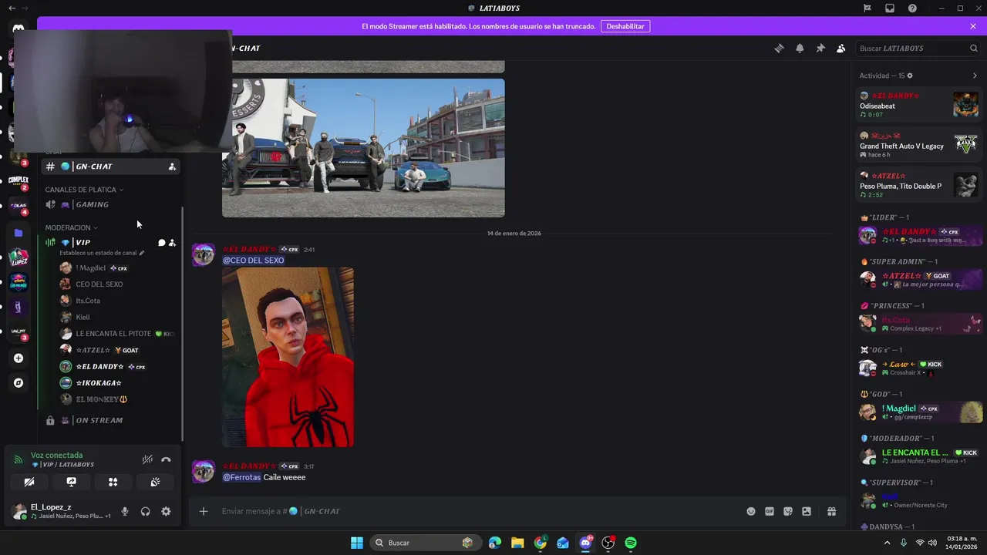This screenshot has width=987, height=555.
Task: Open the sticker picker
Action: pos(788,511)
